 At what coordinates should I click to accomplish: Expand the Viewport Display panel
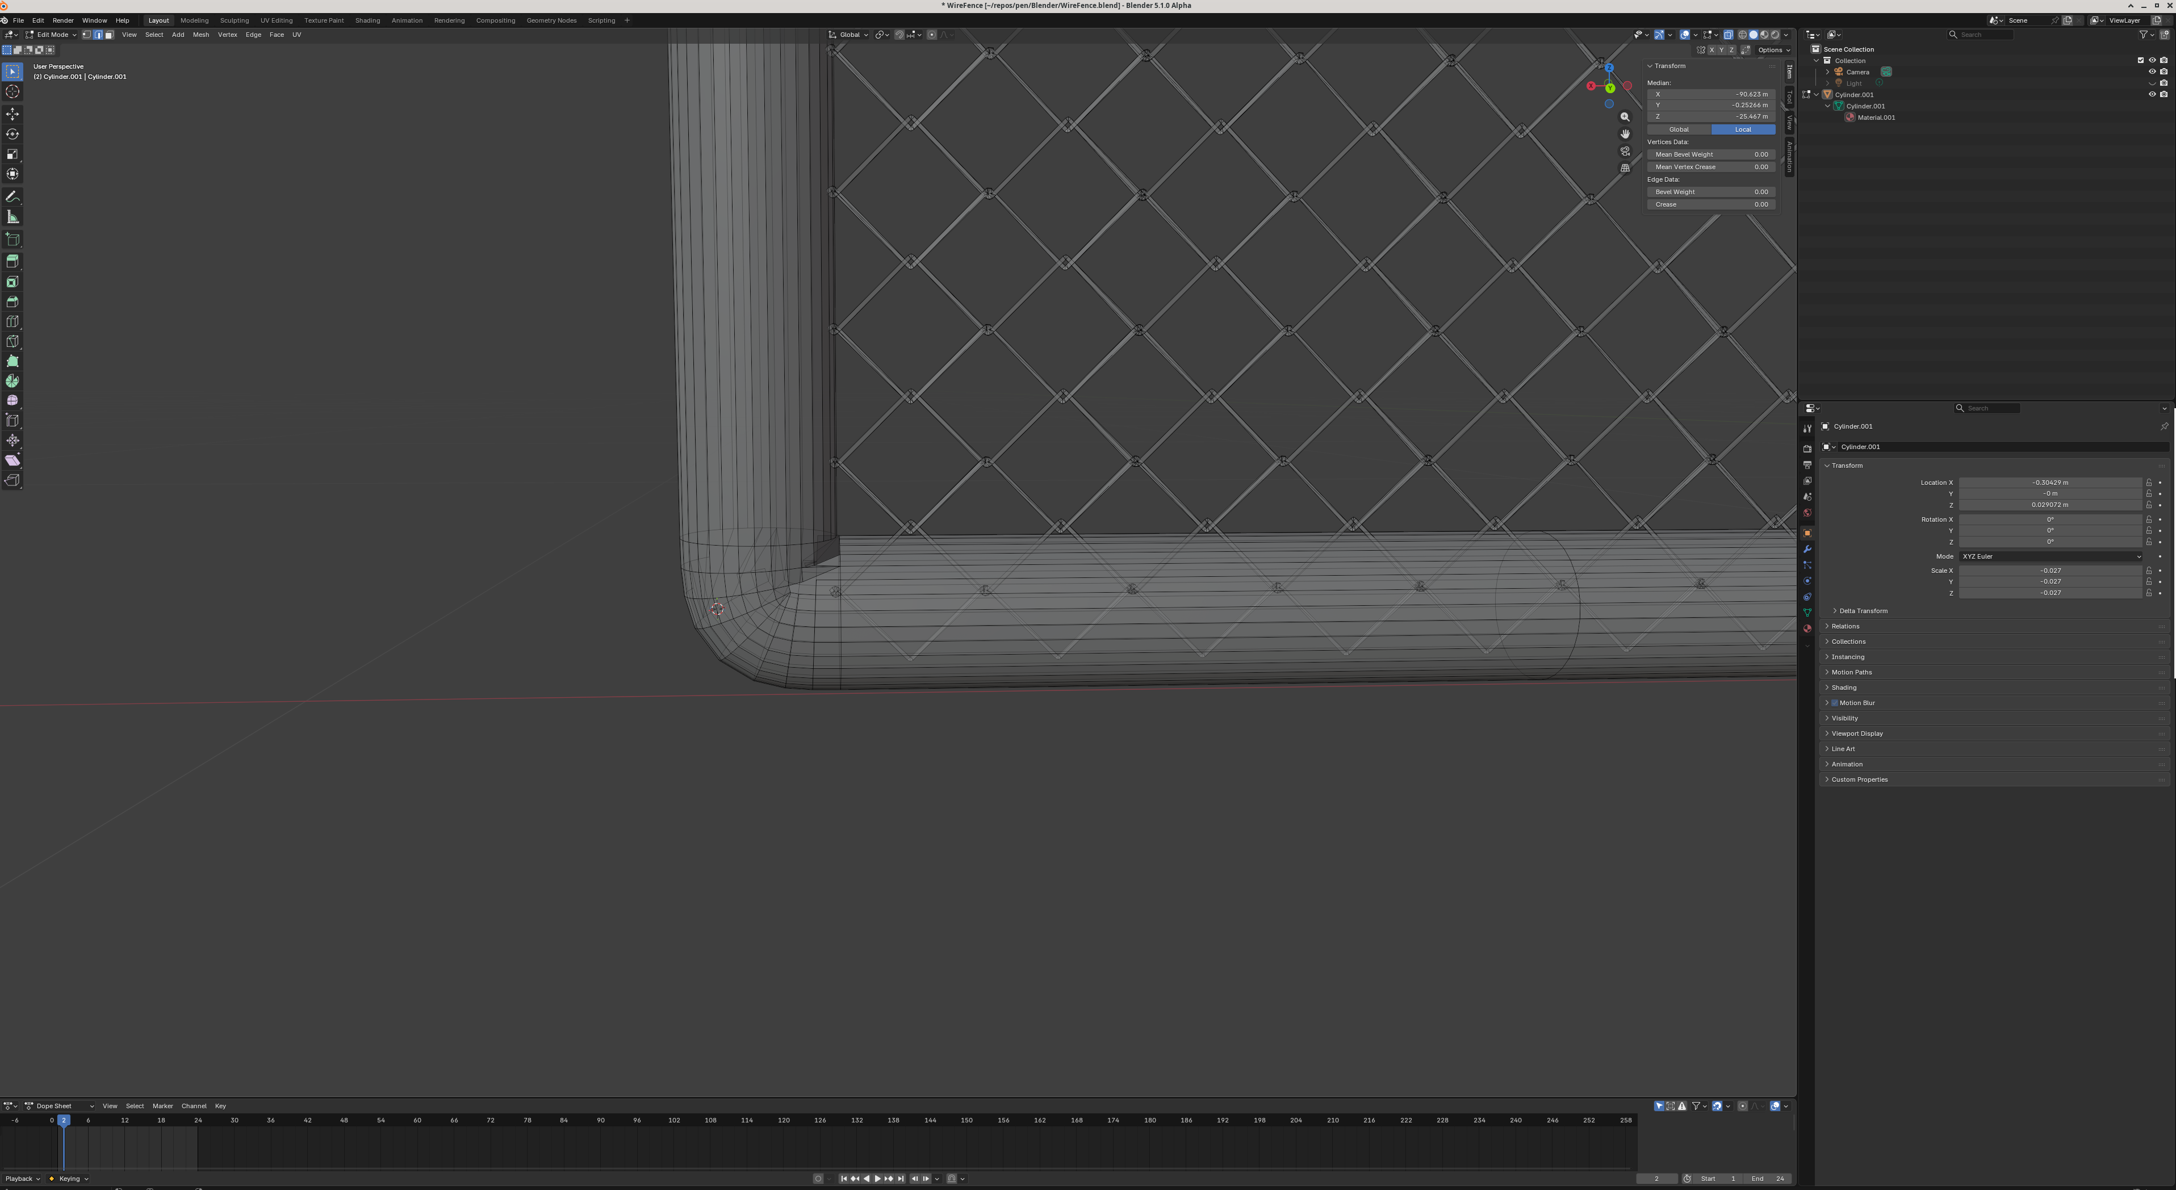point(1857,733)
